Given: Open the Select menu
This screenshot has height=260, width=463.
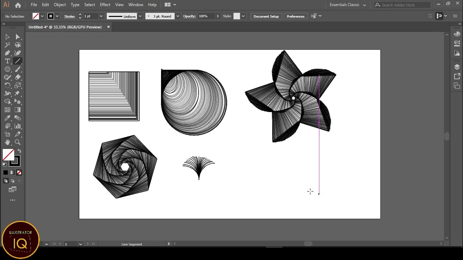Looking at the screenshot, I should [89, 5].
